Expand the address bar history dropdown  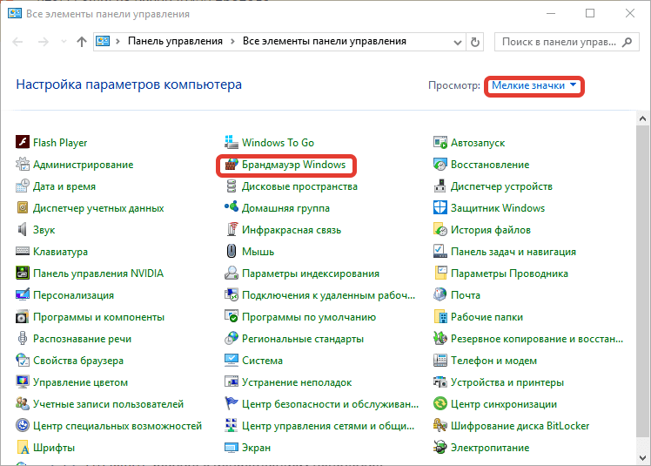[458, 42]
